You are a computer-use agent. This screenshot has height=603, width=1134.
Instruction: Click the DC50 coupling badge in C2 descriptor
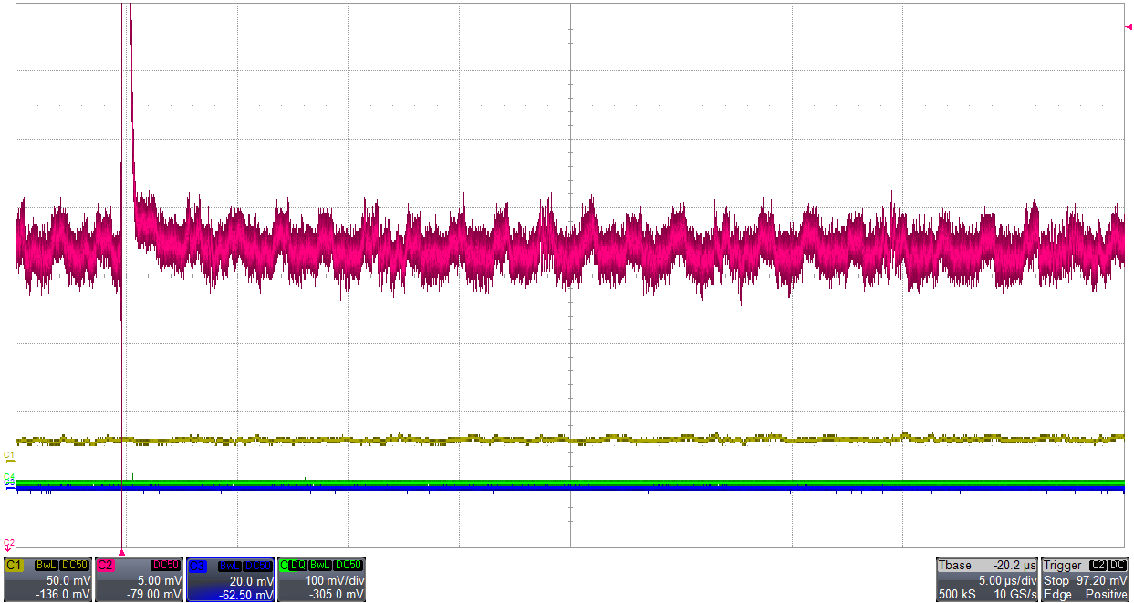pyautogui.click(x=167, y=566)
